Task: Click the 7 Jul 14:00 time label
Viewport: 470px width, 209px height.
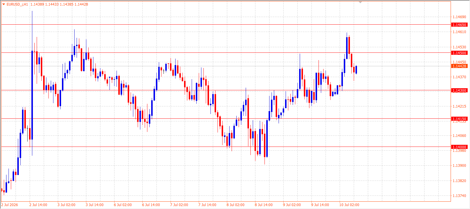Action: (207, 205)
